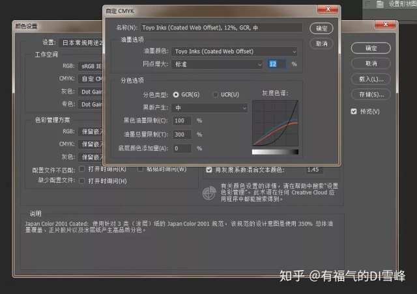
Task: Open the color management policy RGB dropdown
Action: [x=91, y=132]
